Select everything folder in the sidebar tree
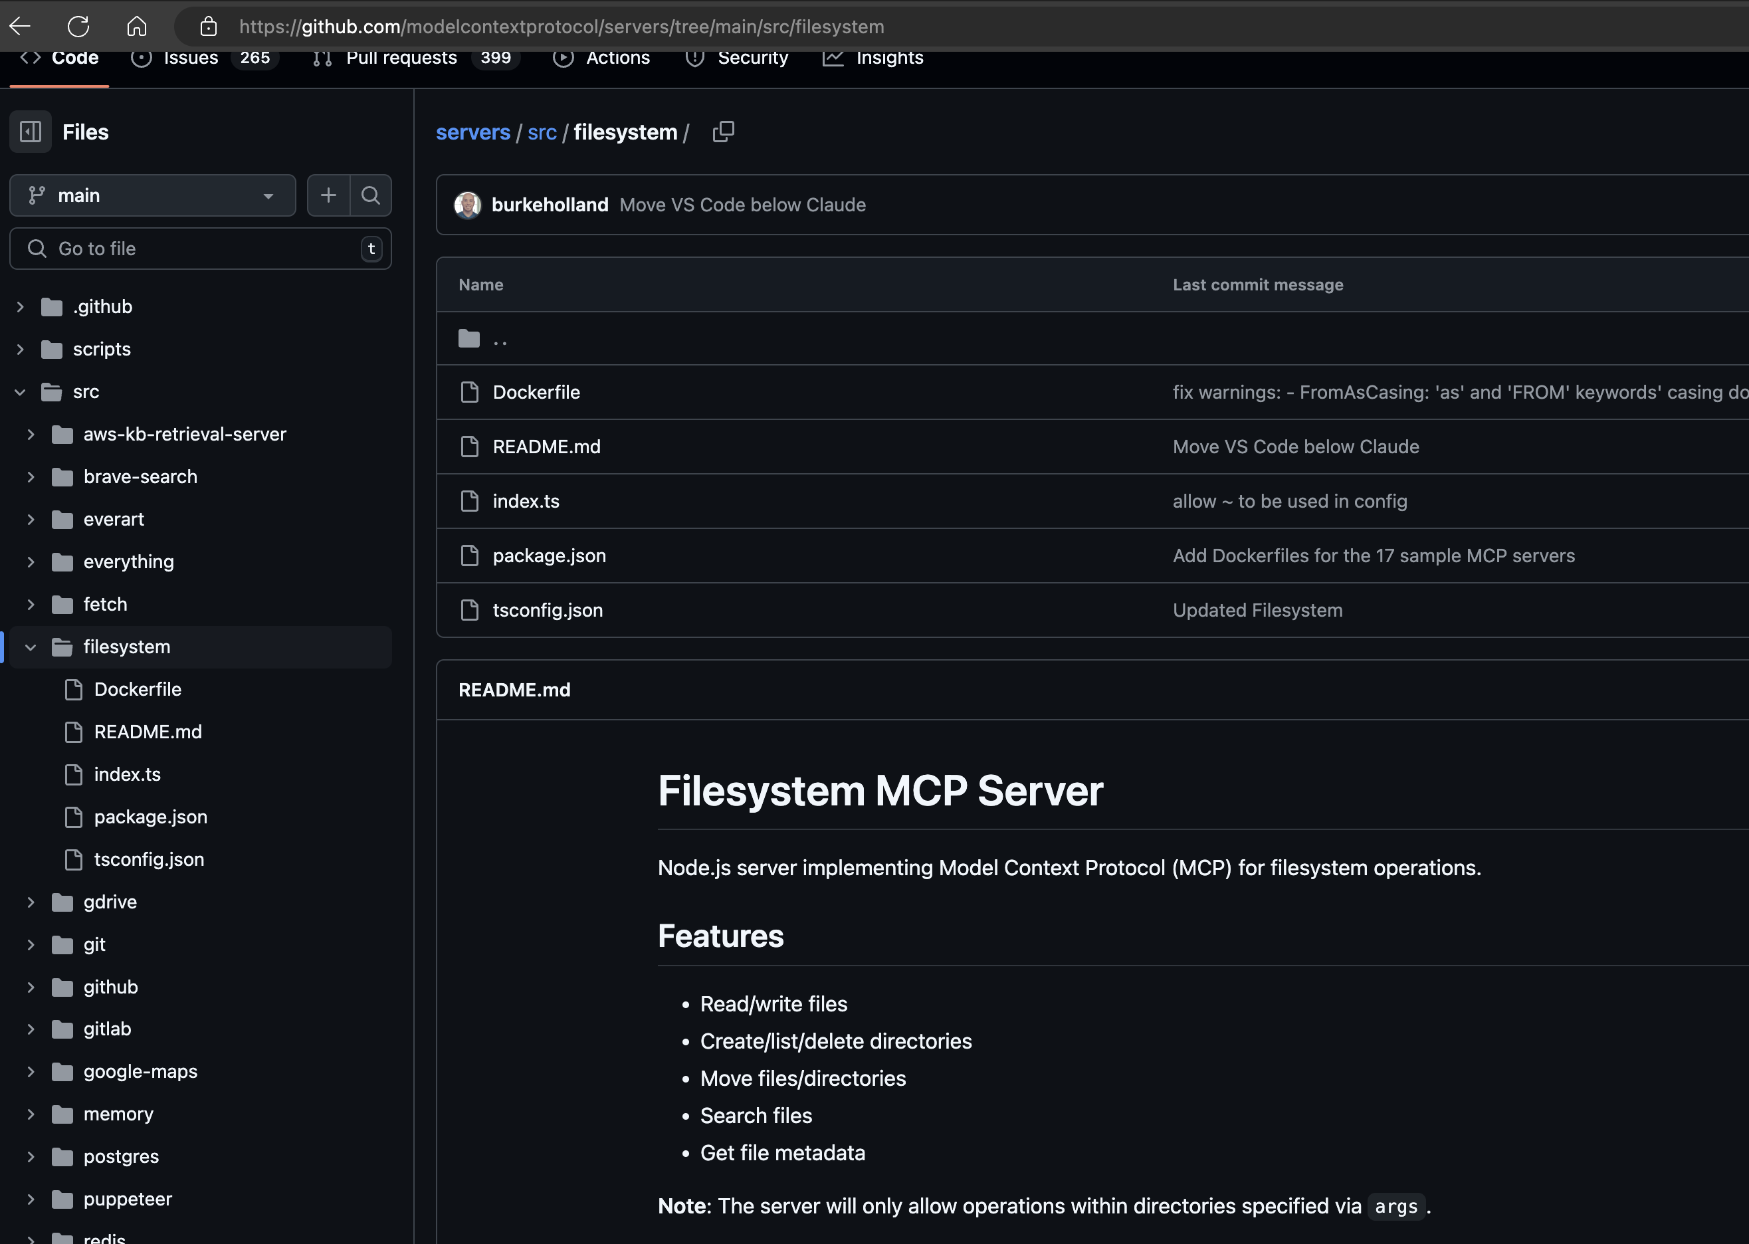This screenshot has height=1244, width=1749. click(129, 562)
